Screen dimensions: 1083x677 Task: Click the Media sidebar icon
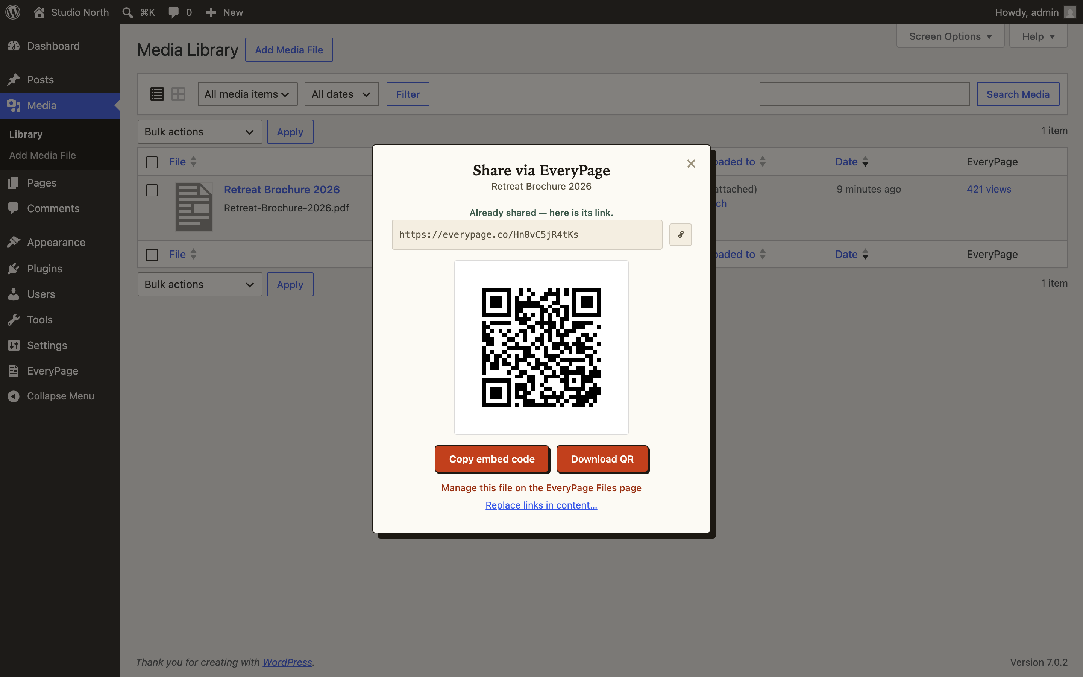(14, 105)
